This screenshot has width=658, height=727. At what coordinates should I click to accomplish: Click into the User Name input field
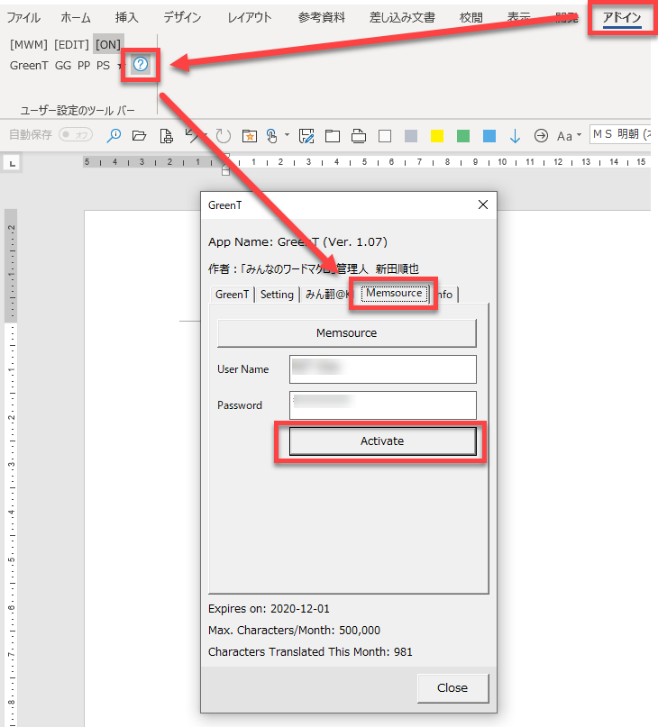[x=382, y=369]
